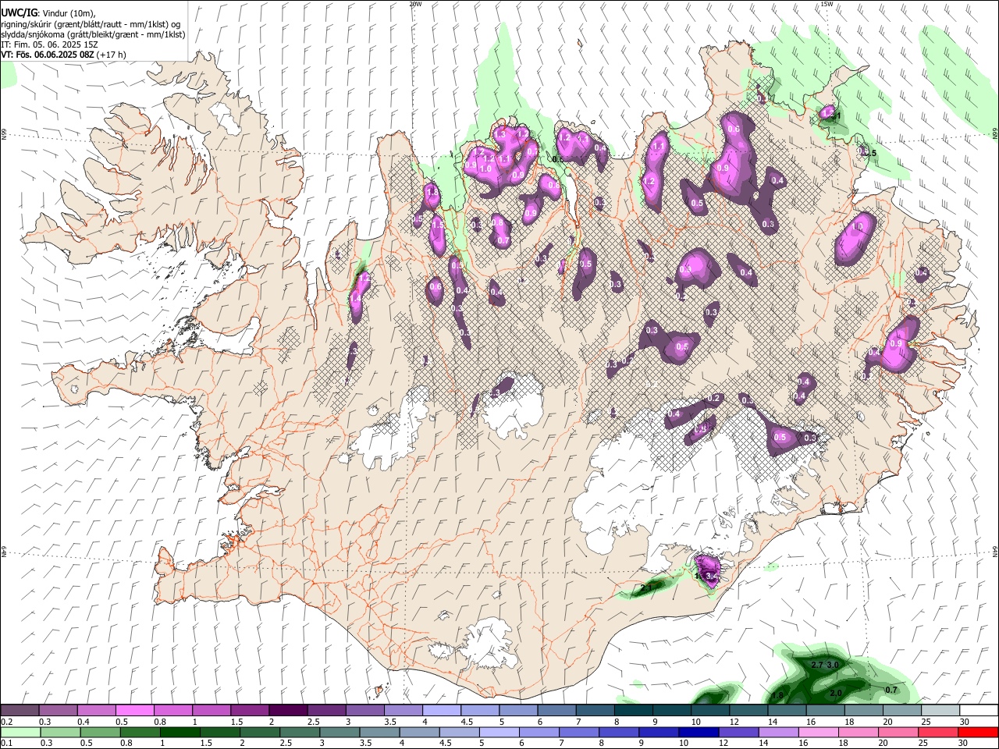
Task: Pick the darkest green 1 rain legend swatch
Action: tap(180, 732)
